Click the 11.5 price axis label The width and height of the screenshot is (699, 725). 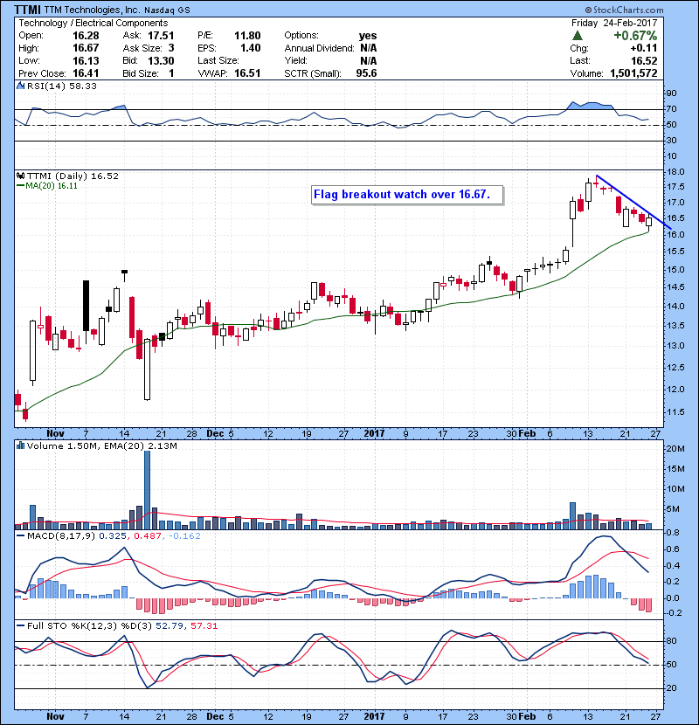pyautogui.click(x=676, y=412)
